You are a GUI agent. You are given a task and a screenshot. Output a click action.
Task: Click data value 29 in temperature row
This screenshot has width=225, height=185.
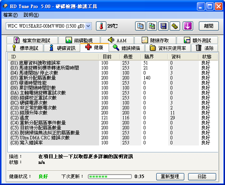tap(173, 118)
